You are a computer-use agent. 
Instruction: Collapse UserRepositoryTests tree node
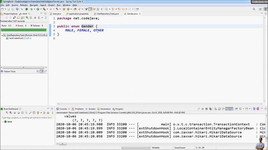(x=2, y=35)
